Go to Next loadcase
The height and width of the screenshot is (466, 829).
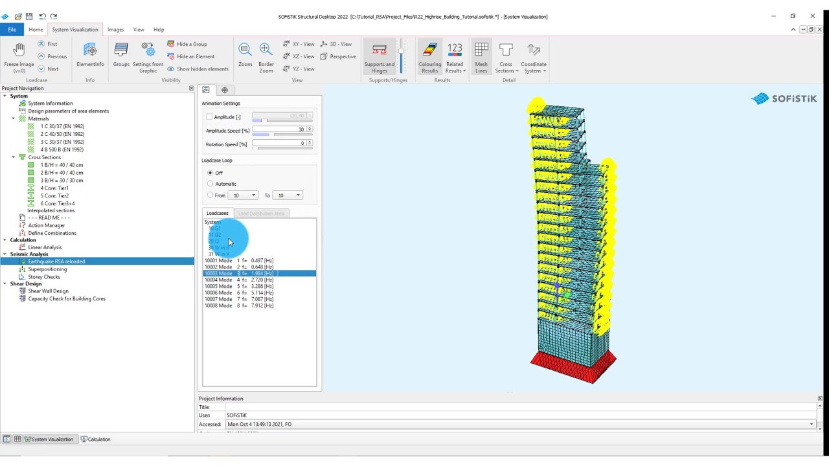click(48, 69)
